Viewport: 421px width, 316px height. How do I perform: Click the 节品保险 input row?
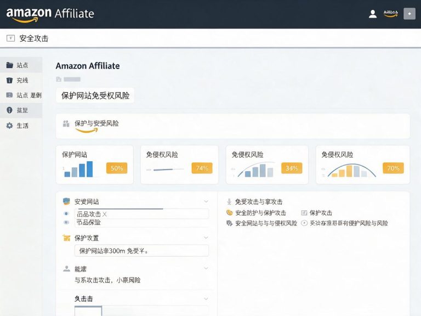coord(141,223)
